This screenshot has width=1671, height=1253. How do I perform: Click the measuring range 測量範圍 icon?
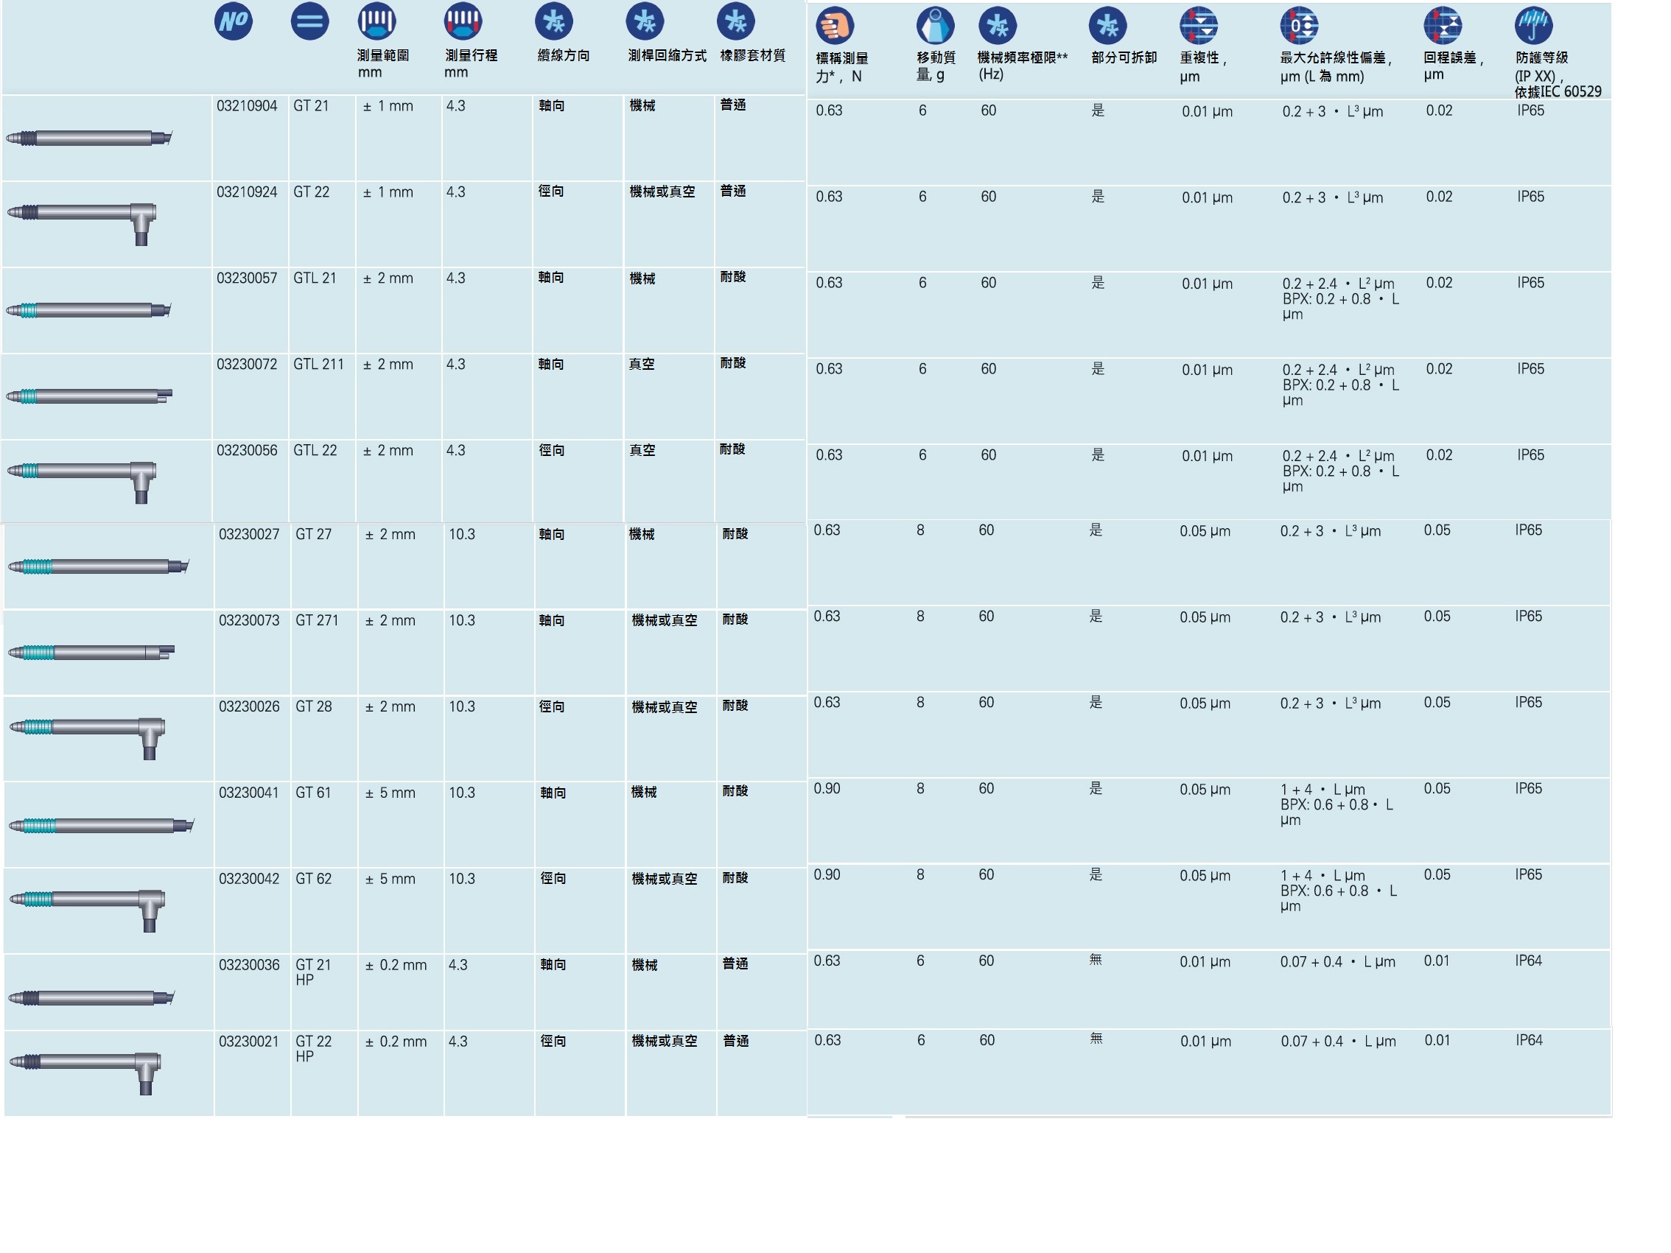[x=377, y=21]
